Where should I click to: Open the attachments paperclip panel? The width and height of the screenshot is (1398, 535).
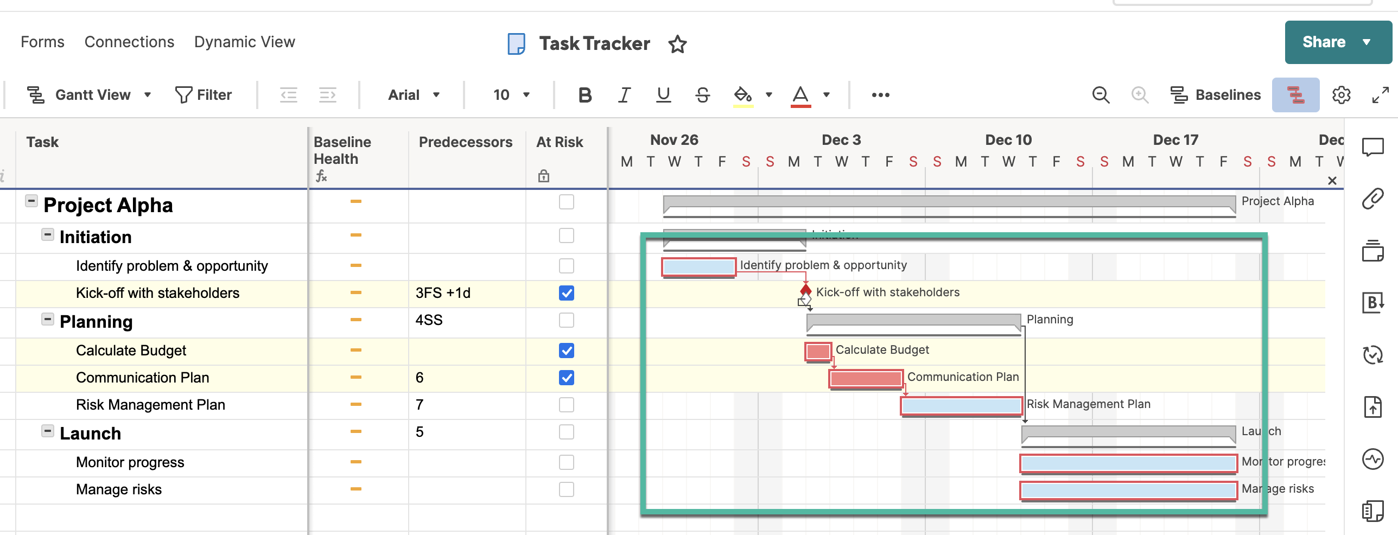1372,199
